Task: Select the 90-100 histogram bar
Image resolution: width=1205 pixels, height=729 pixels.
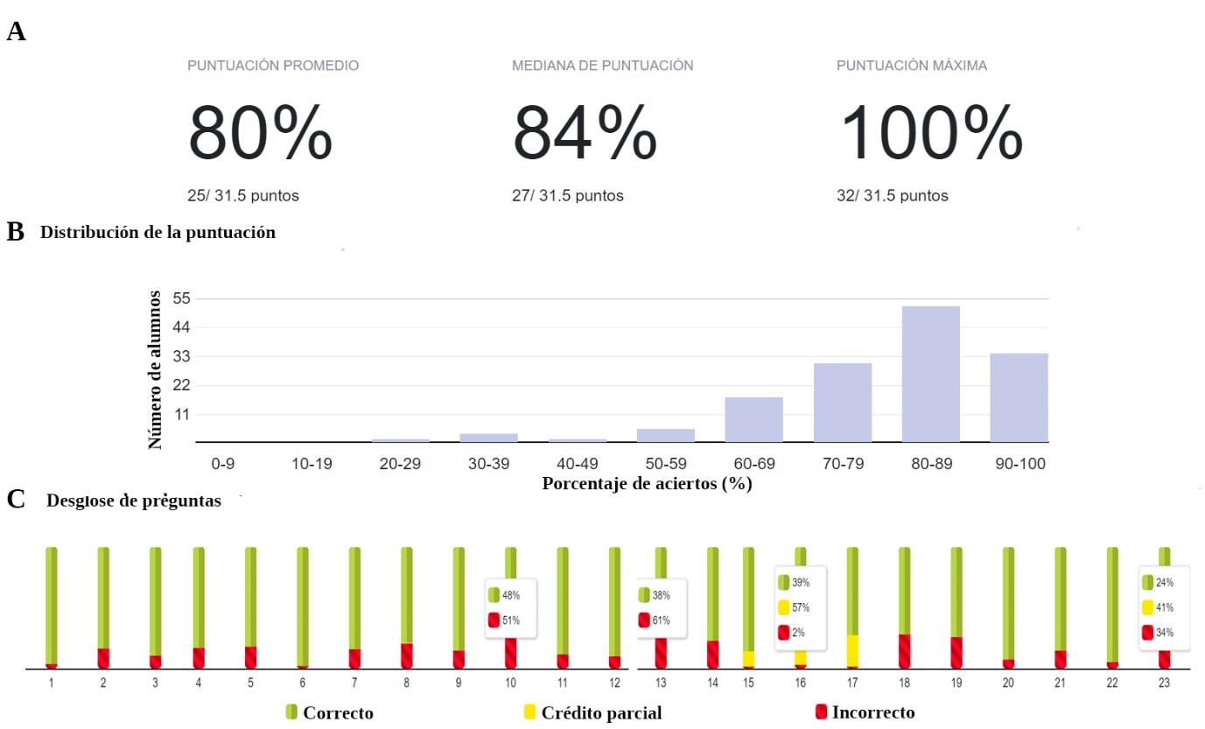Action: 1019,398
